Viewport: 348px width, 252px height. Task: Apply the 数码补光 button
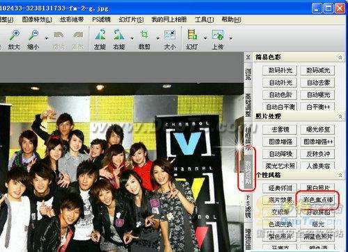[x=280, y=70]
